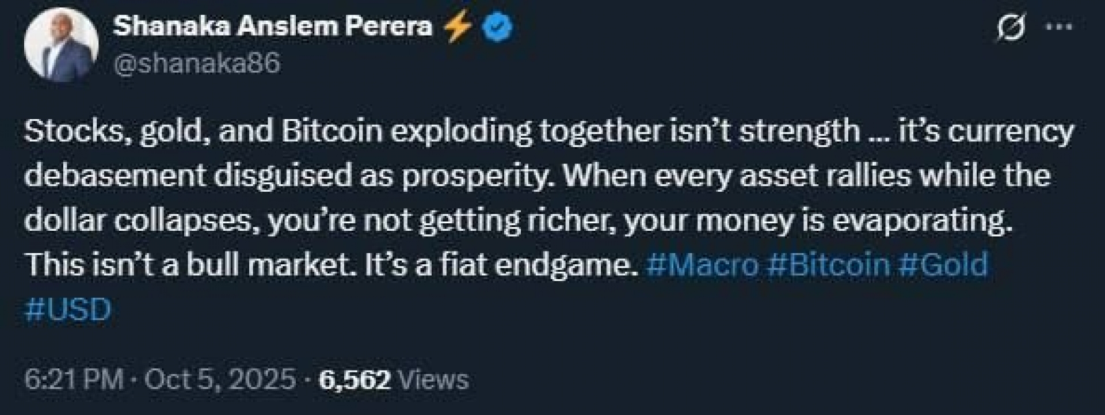Click the Views label
The width and height of the screenshot is (1105, 415).
click(433, 380)
